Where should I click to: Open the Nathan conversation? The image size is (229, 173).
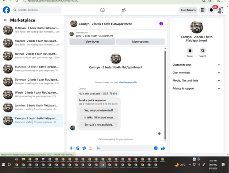coord(32,56)
